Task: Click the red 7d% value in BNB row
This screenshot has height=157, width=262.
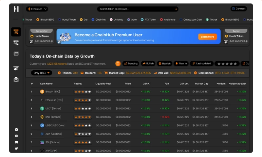Action: pos(165,117)
